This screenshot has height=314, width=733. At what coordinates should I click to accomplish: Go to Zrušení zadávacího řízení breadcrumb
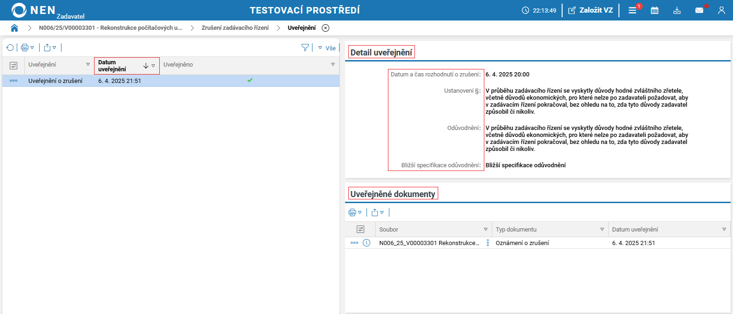click(235, 28)
